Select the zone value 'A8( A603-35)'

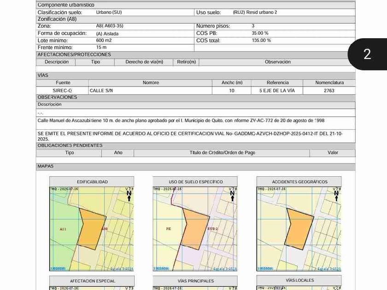[110, 26]
